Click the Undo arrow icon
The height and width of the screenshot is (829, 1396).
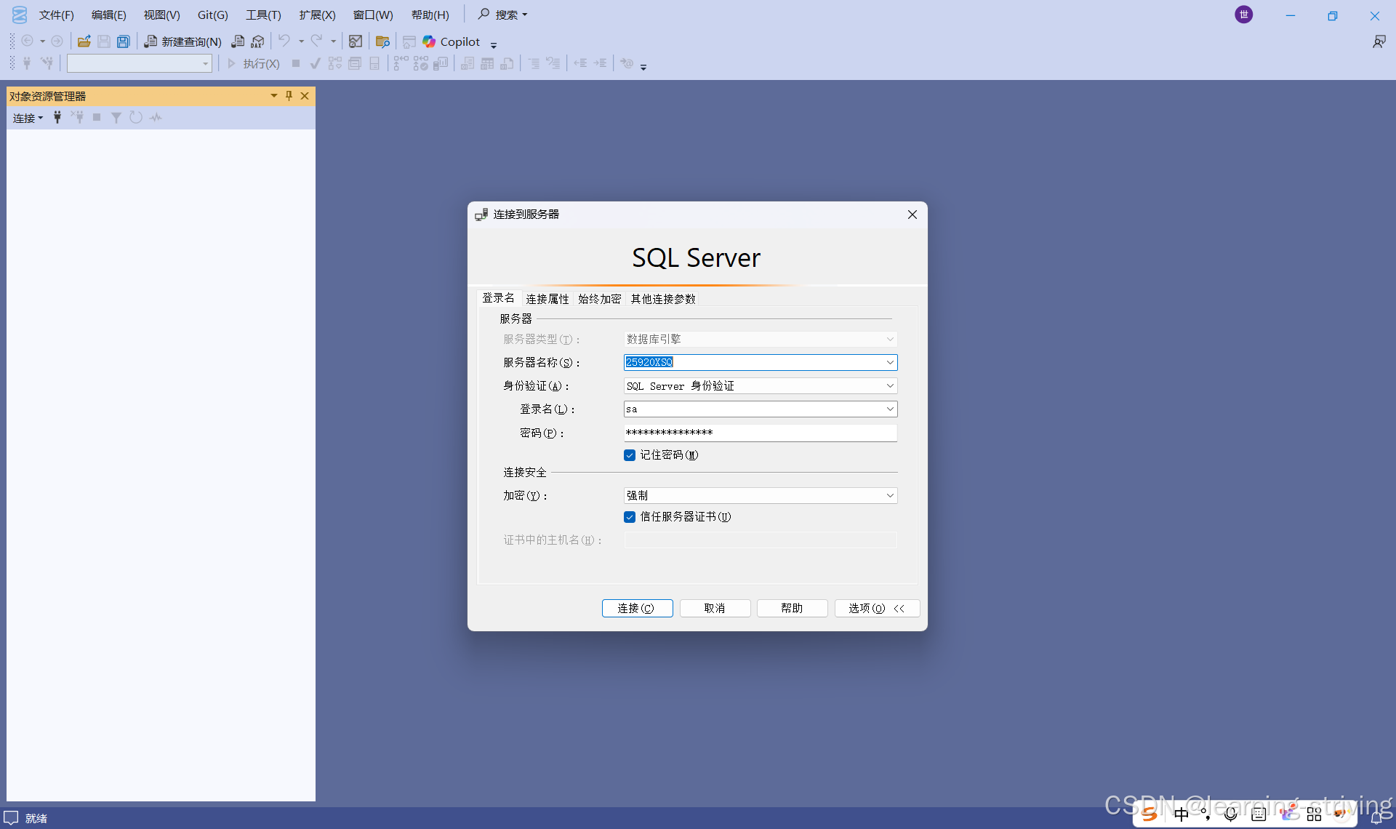284,41
